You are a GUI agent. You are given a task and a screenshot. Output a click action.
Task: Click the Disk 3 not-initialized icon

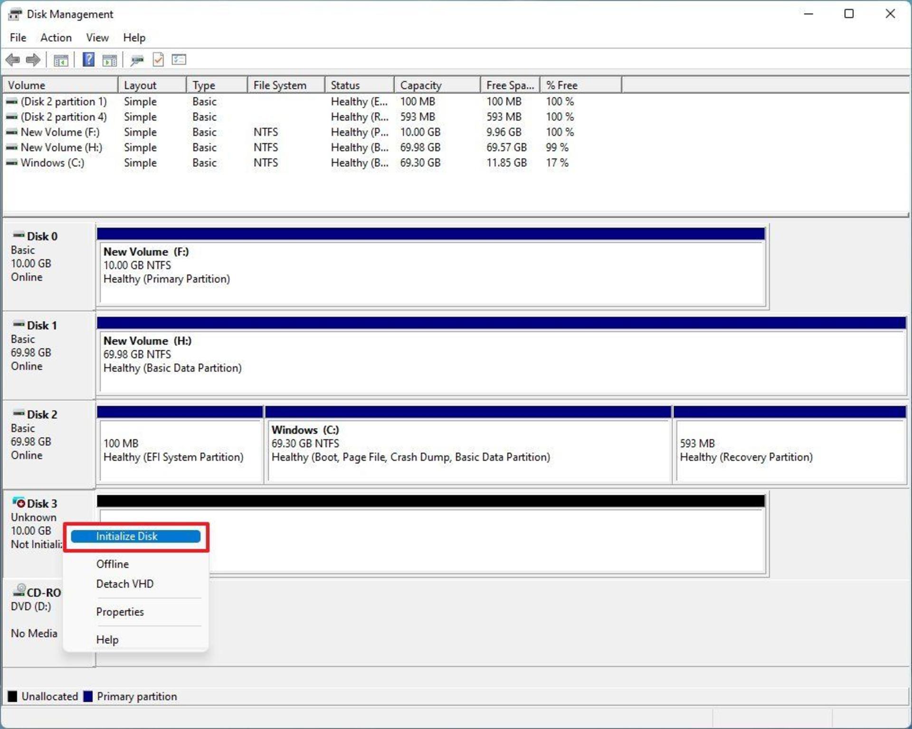point(19,502)
